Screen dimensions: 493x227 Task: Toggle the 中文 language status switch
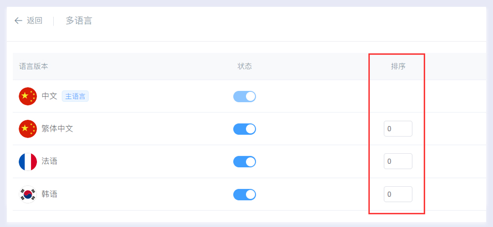(245, 96)
